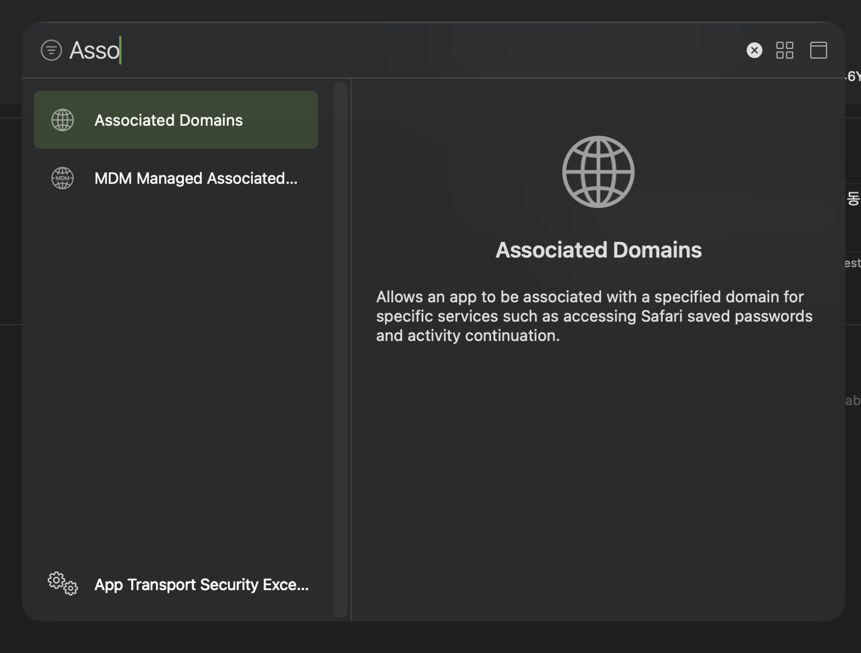Screen dimensions: 861x653
Task: Click the MDM globe icon
Action: tap(63, 178)
